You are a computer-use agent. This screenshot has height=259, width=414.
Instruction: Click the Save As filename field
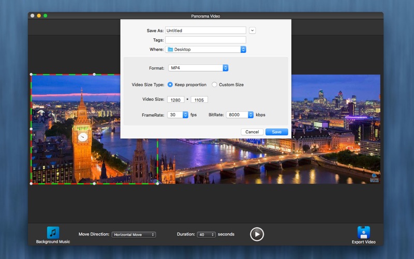click(x=205, y=31)
